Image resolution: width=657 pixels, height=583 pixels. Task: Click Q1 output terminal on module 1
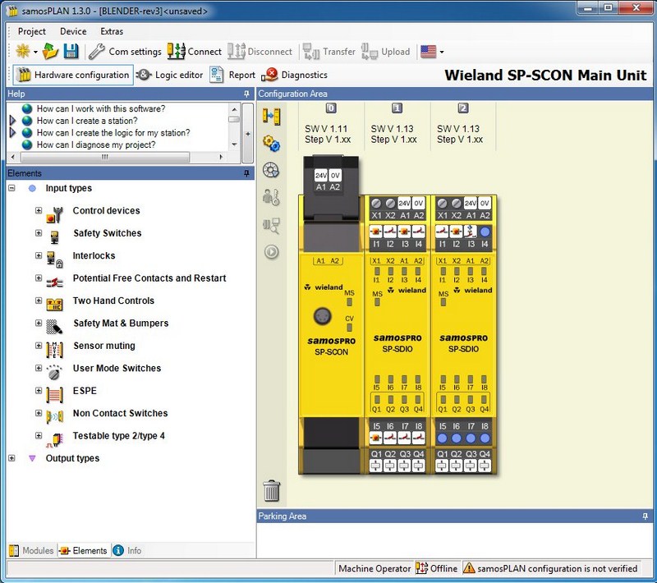[376, 466]
